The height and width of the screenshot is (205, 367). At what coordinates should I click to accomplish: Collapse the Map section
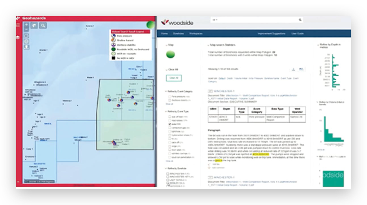[x=166, y=45]
